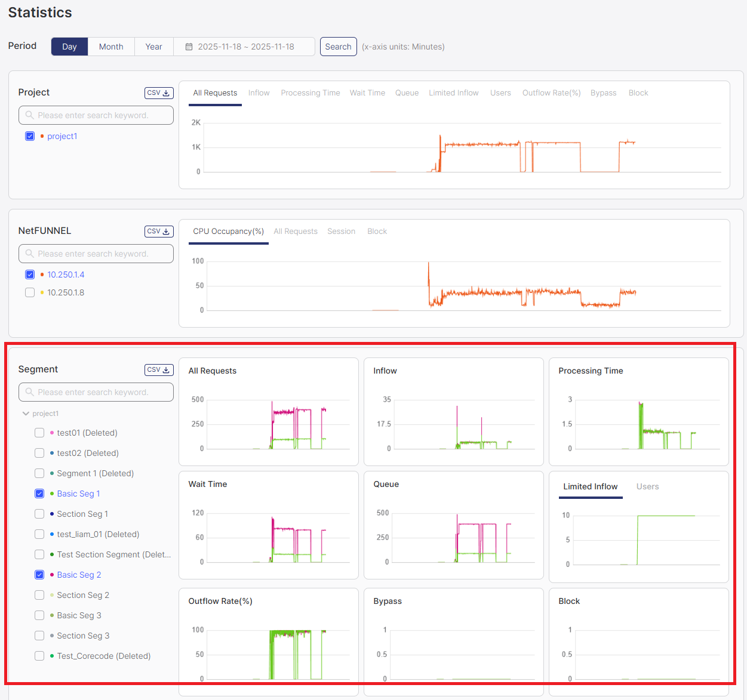The width and height of the screenshot is (747, 700).
Task: Check the Section Seg 3 checkbox
Action: click(39, 636)
